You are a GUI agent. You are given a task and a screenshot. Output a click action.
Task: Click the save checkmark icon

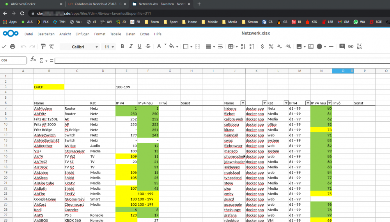coord(4,46)
